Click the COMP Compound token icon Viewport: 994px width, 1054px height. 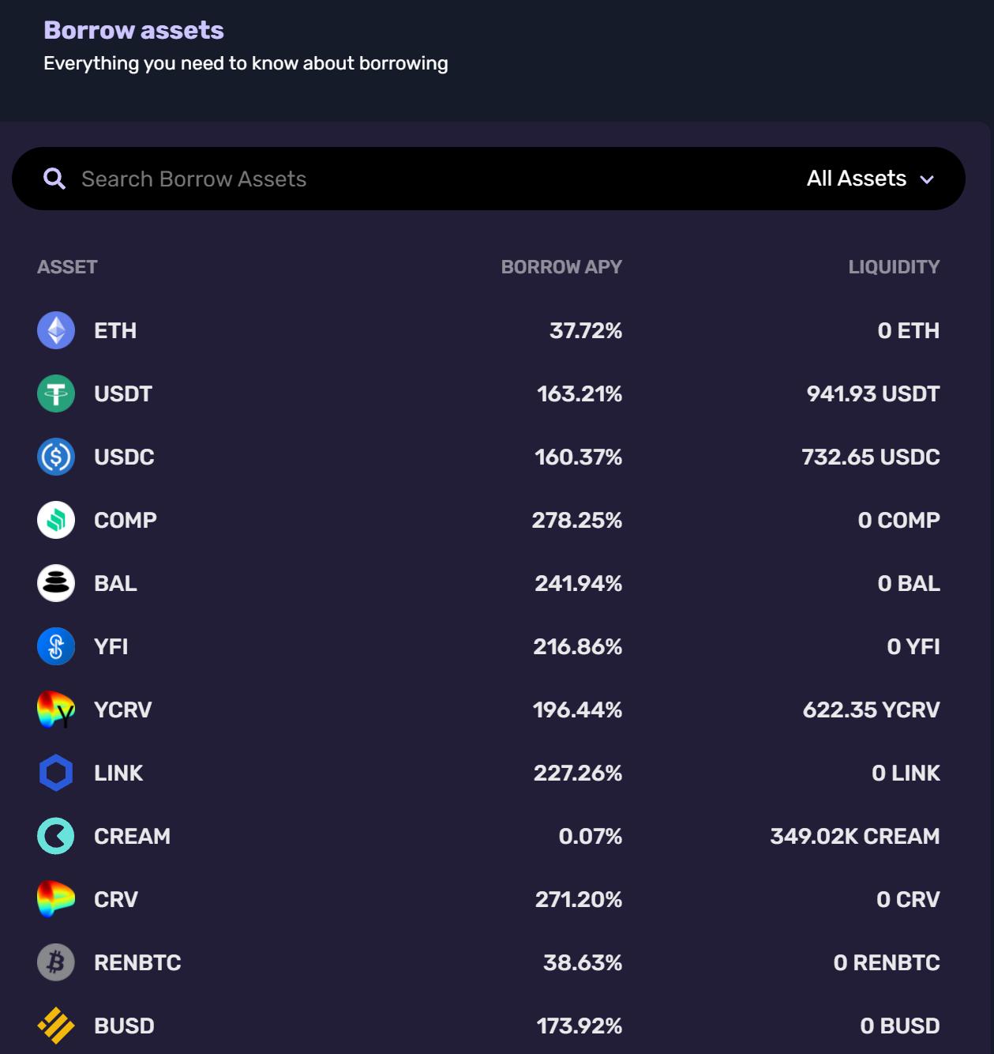(56, 520)
